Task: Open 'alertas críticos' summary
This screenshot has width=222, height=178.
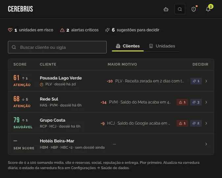Action: tap(79, 30)
